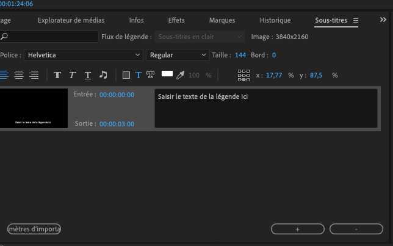Open the Marques tab

222,20
